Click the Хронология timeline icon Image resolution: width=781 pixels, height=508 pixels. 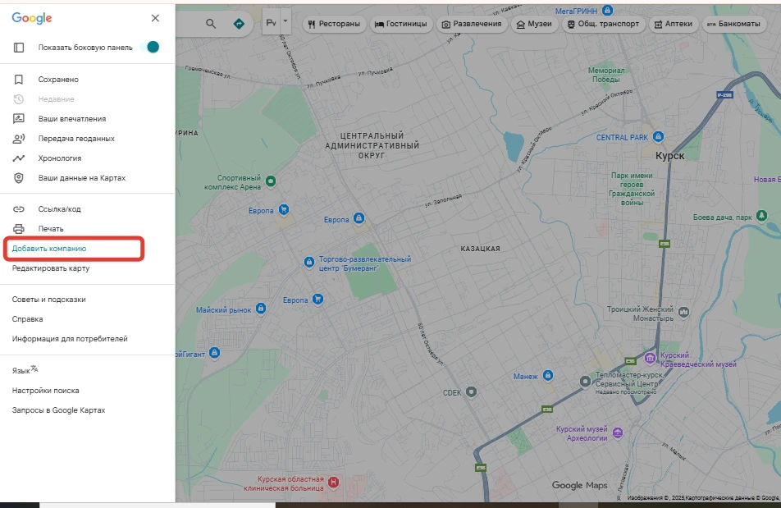tap(17, 158)
